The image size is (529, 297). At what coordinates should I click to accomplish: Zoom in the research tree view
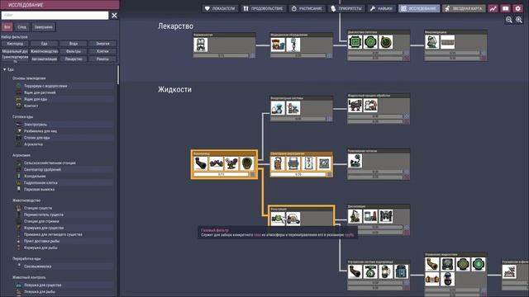tap(519, 20)
